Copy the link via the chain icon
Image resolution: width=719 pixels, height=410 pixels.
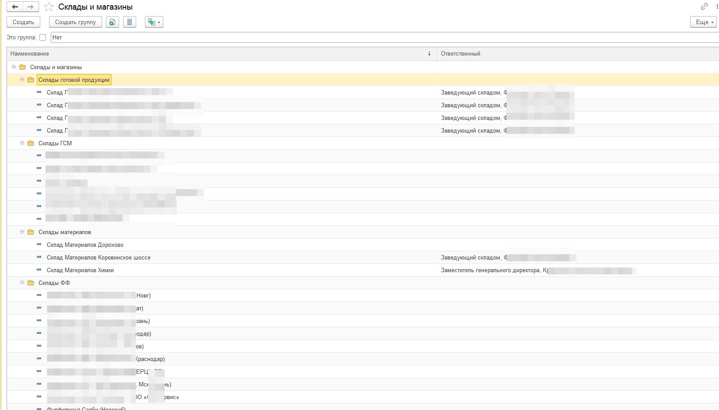(x=704, y=7)
